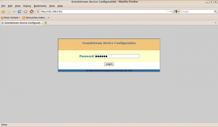Open the recent pages history dropdown arrow
This screenshot has height=127, width=218.
[x=14, y=12]
